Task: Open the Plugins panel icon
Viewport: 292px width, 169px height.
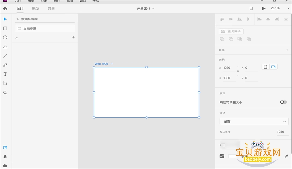Action: coord(5,166)
